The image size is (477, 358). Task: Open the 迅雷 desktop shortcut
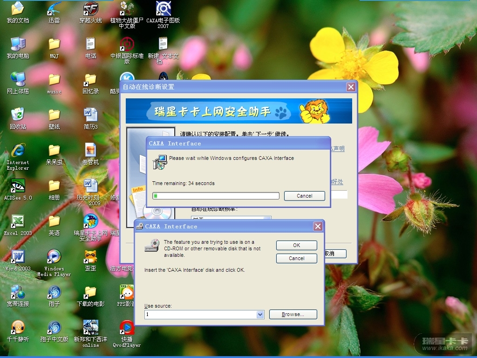(54, 12)
